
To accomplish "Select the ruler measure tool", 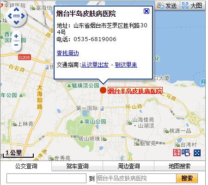I will click(16, 16).
